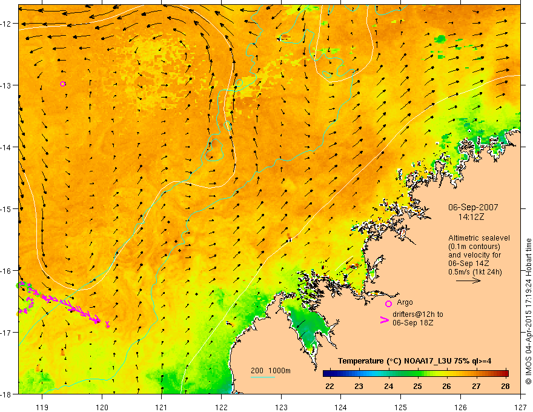Click the longitude axis label 120
The image size is (533, 412).
click(102, 407)
